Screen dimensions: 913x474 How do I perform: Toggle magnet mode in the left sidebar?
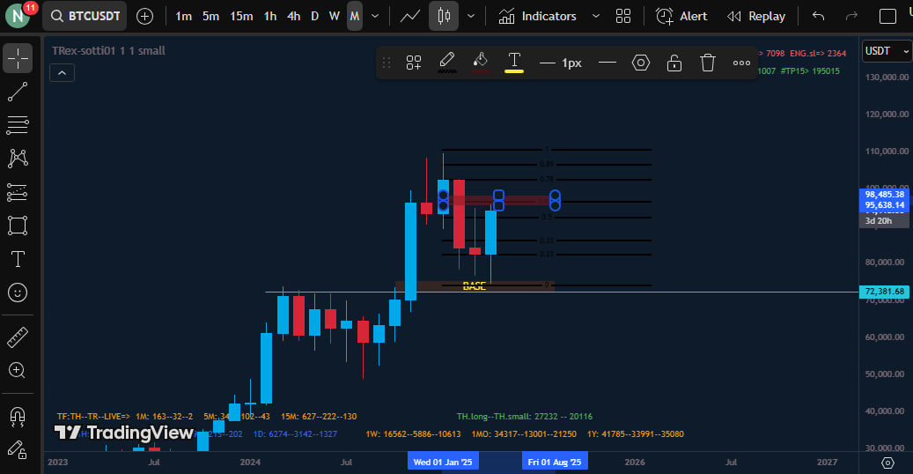(x=18, y=415)
